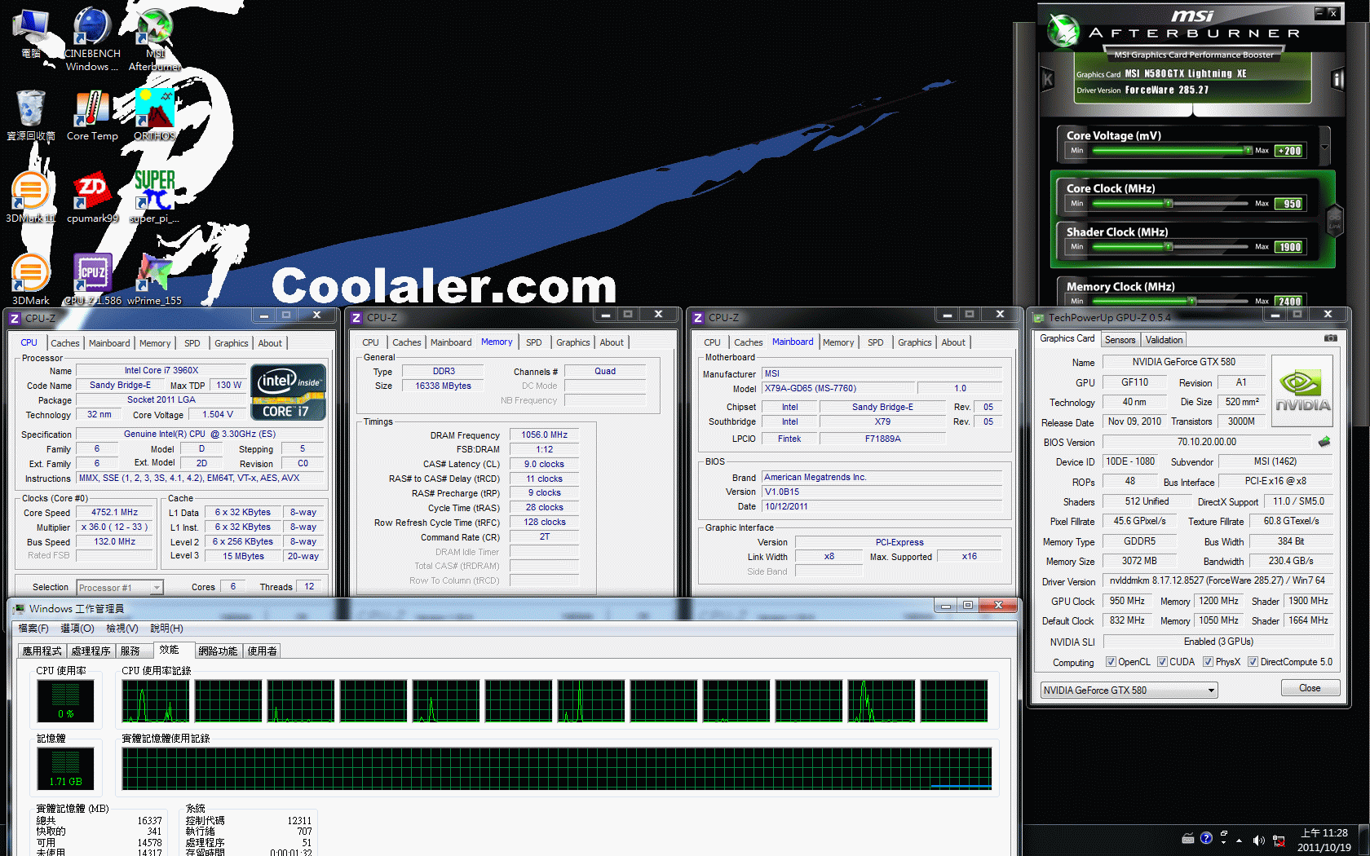Click the Intel Core i7 logo in CPU-Z
1370x856 pixels.
pyautogui.click(x=289, y=392)
